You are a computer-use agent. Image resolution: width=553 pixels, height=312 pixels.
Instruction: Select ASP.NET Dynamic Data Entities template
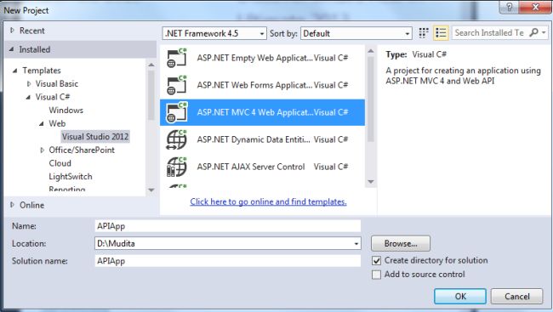coord(262,139)
